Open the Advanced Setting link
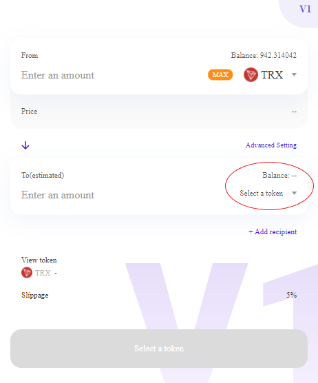This screenshot has width=318, height=383. (271, 145)
